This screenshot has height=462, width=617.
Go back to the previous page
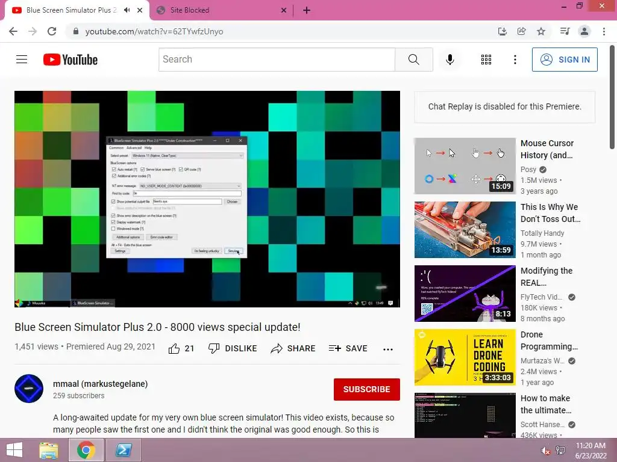(13, 31)
